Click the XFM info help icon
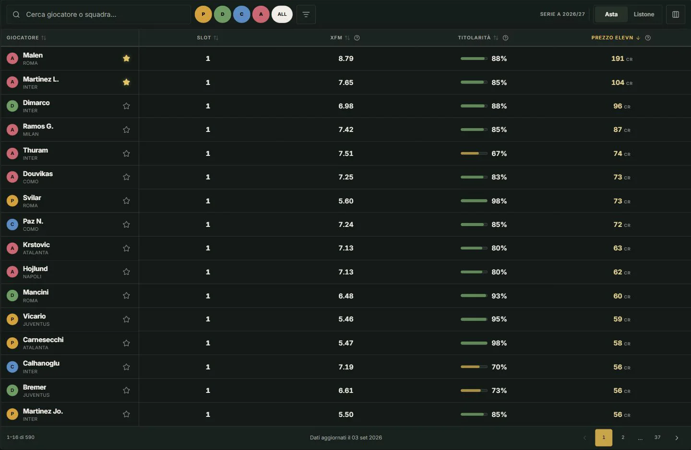Viewport: 691px width, 450px height. (x=357, y=38)
